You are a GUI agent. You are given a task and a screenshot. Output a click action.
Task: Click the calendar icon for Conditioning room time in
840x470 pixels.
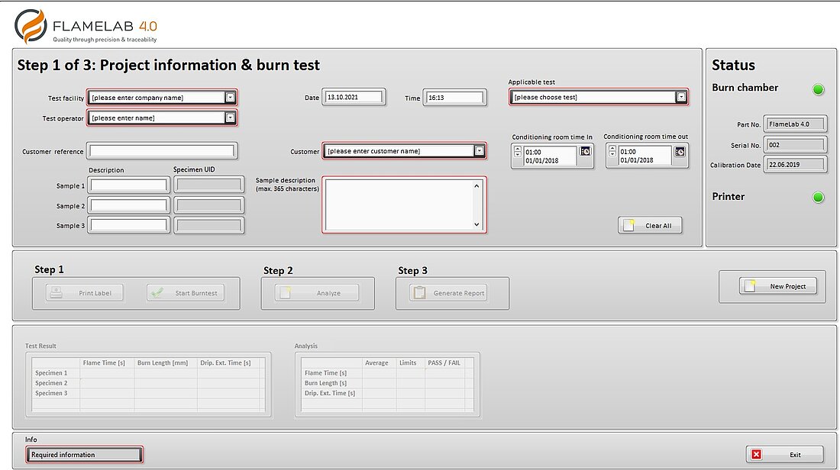pyautogui.click(x=585, y=151)
